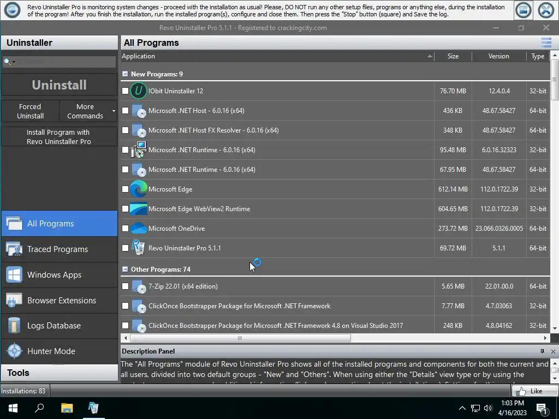Select the Microsoft OneDrive checkbox
559x419 pixels.
[x=125, y=229]
